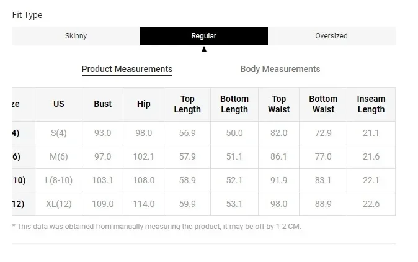Image resolution: width=418 pixels, height=262 pixels.
Task: Click the Bottom Waist column header
Action: pos(323,104)
